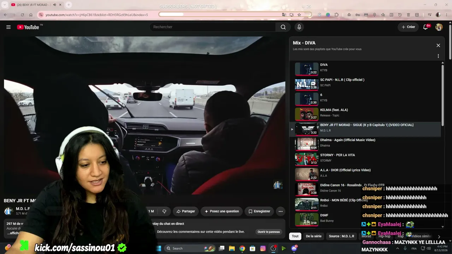Open the browser home page

[x=31, y=15]
